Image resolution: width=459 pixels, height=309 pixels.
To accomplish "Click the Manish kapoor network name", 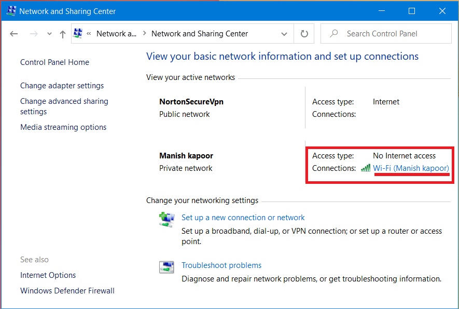I will (x=186, y=156).
